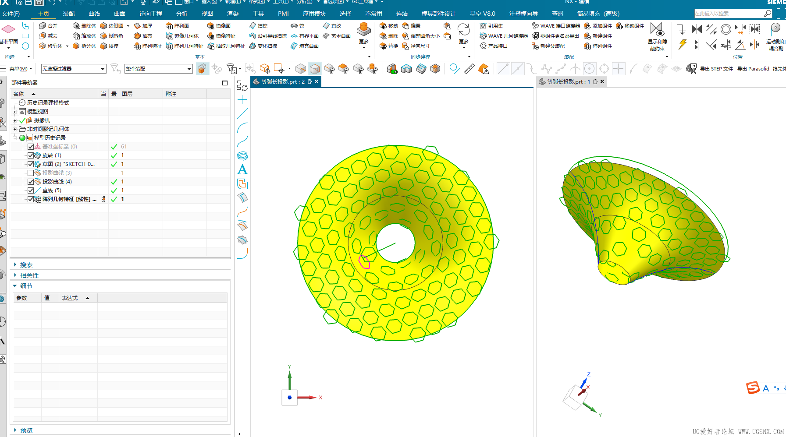Expand the 模型视图 tree node
The width and height of the screenshot is (786, 437).
14,112
